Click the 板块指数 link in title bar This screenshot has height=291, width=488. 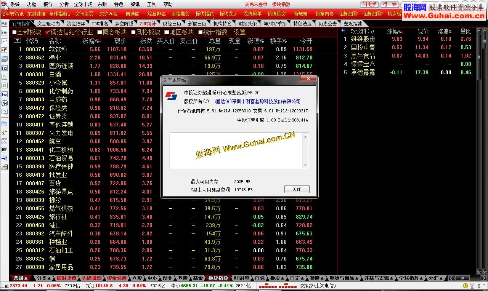[x=281, y=4]
